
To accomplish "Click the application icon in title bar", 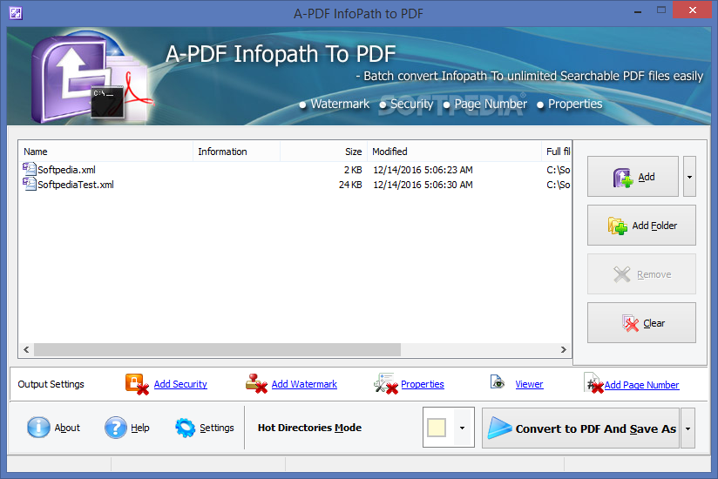I will point(16,13).
